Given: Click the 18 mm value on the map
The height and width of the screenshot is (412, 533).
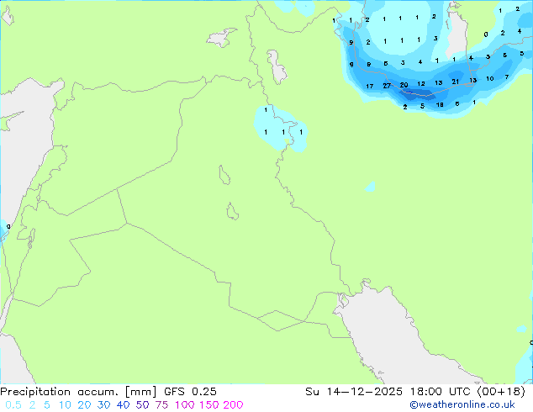Looking at the screenshot, I should click(440, 105).
